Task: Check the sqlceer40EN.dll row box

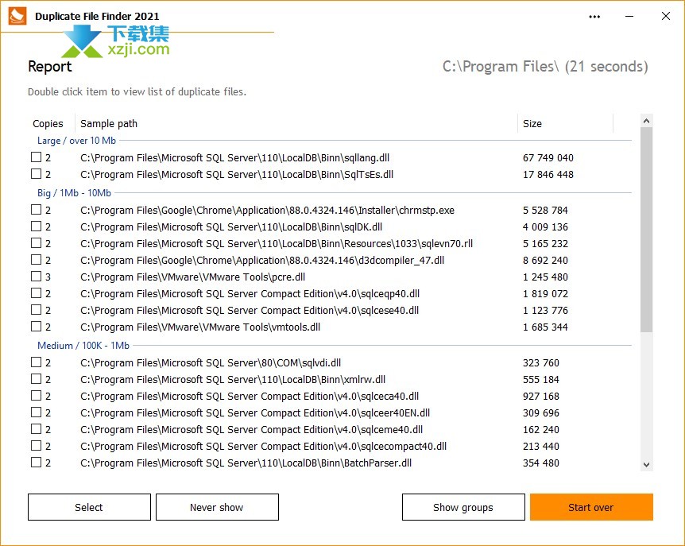Action: [x=37, y=412]
